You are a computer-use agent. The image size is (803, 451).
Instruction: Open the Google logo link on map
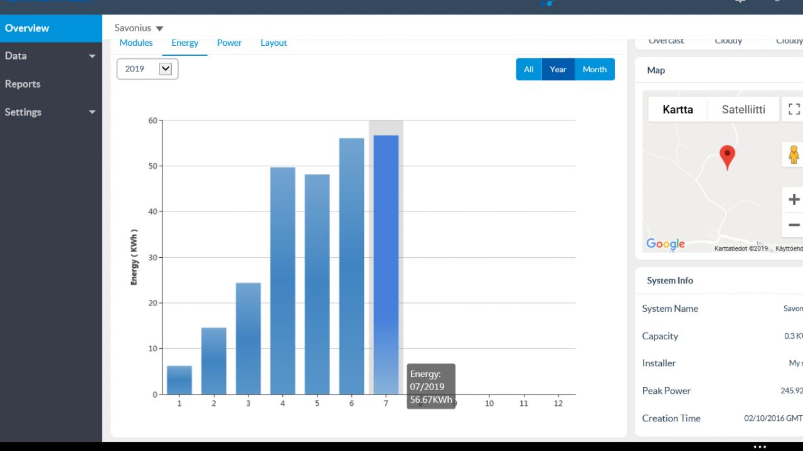[666, 244]
